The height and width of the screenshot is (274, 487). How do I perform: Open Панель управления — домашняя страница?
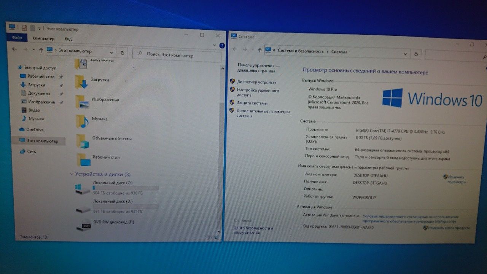258,68
